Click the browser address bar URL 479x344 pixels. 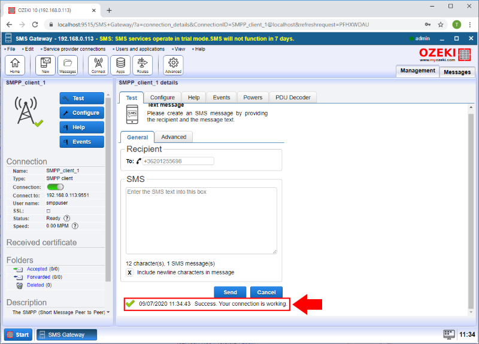(x=213, y=25)
